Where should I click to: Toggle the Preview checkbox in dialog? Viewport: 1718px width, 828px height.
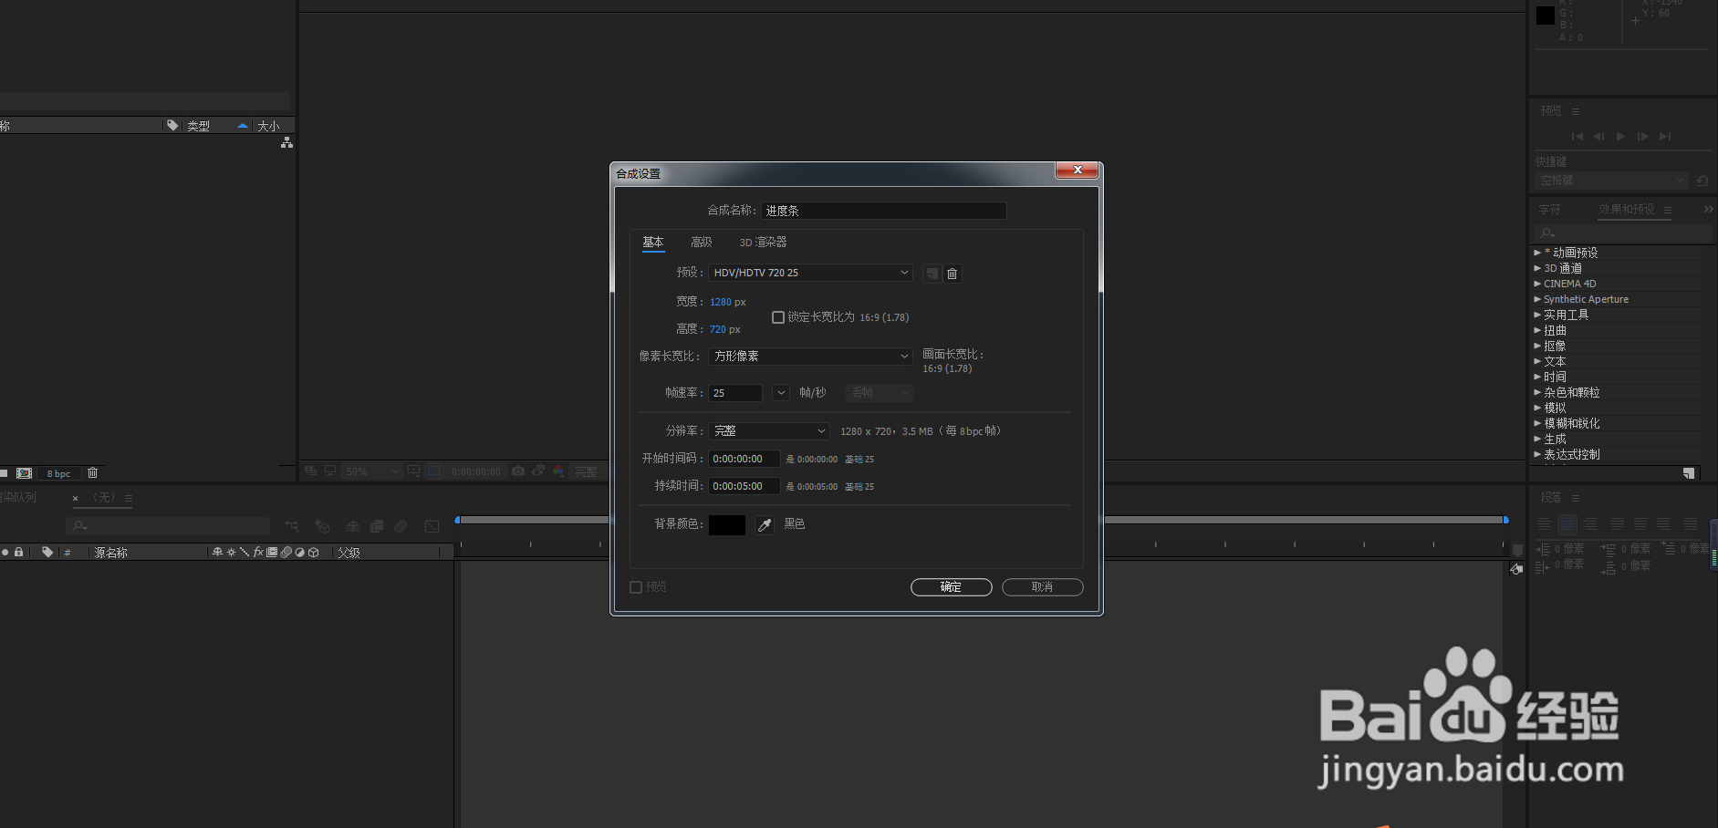[636, 587]
